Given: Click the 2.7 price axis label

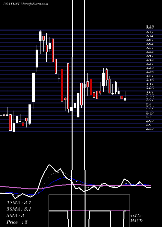Looking at the screenshot, I should [149, 116].
